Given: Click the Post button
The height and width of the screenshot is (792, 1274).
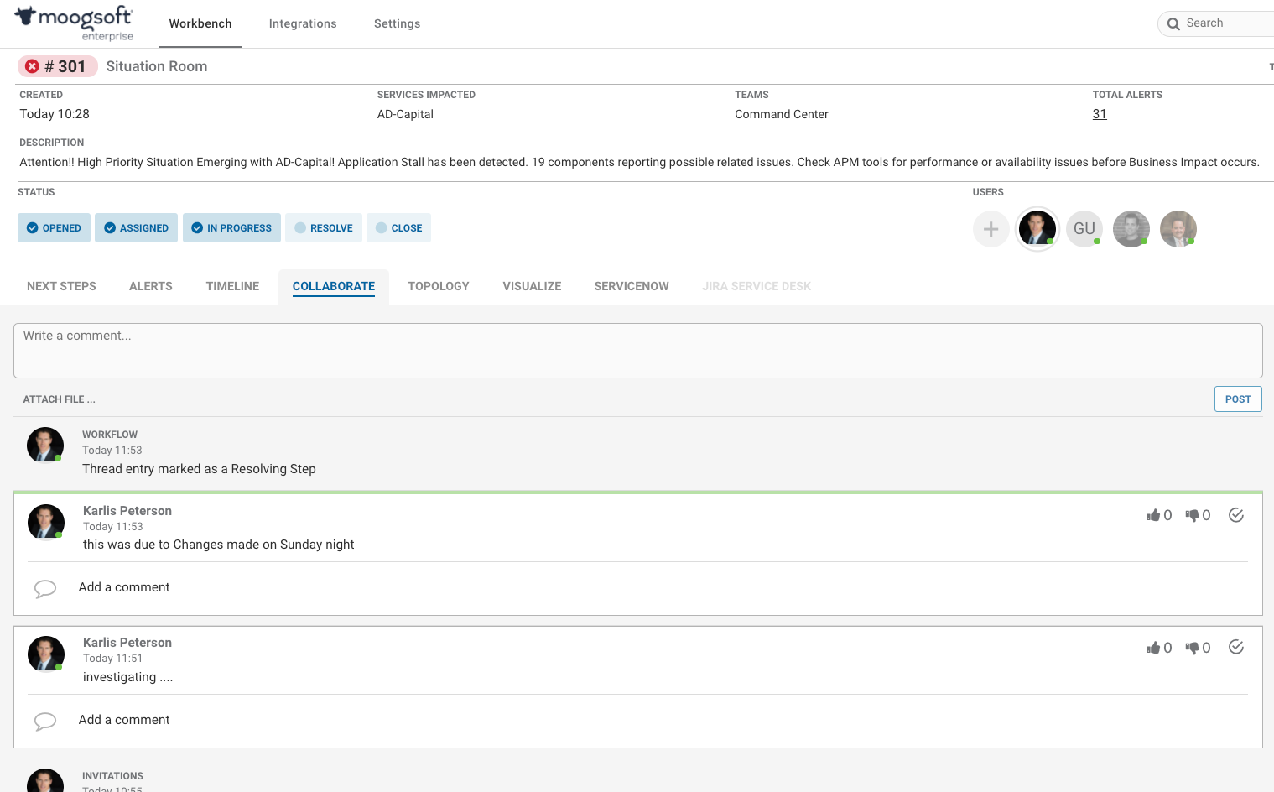Looking at the screenshot, I should [1238, 399].
